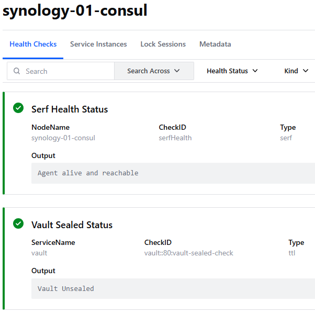The width and height of the screenshot is (315, 314).
Task: Click the synology-01-consul page title
Action: [75, 10]
